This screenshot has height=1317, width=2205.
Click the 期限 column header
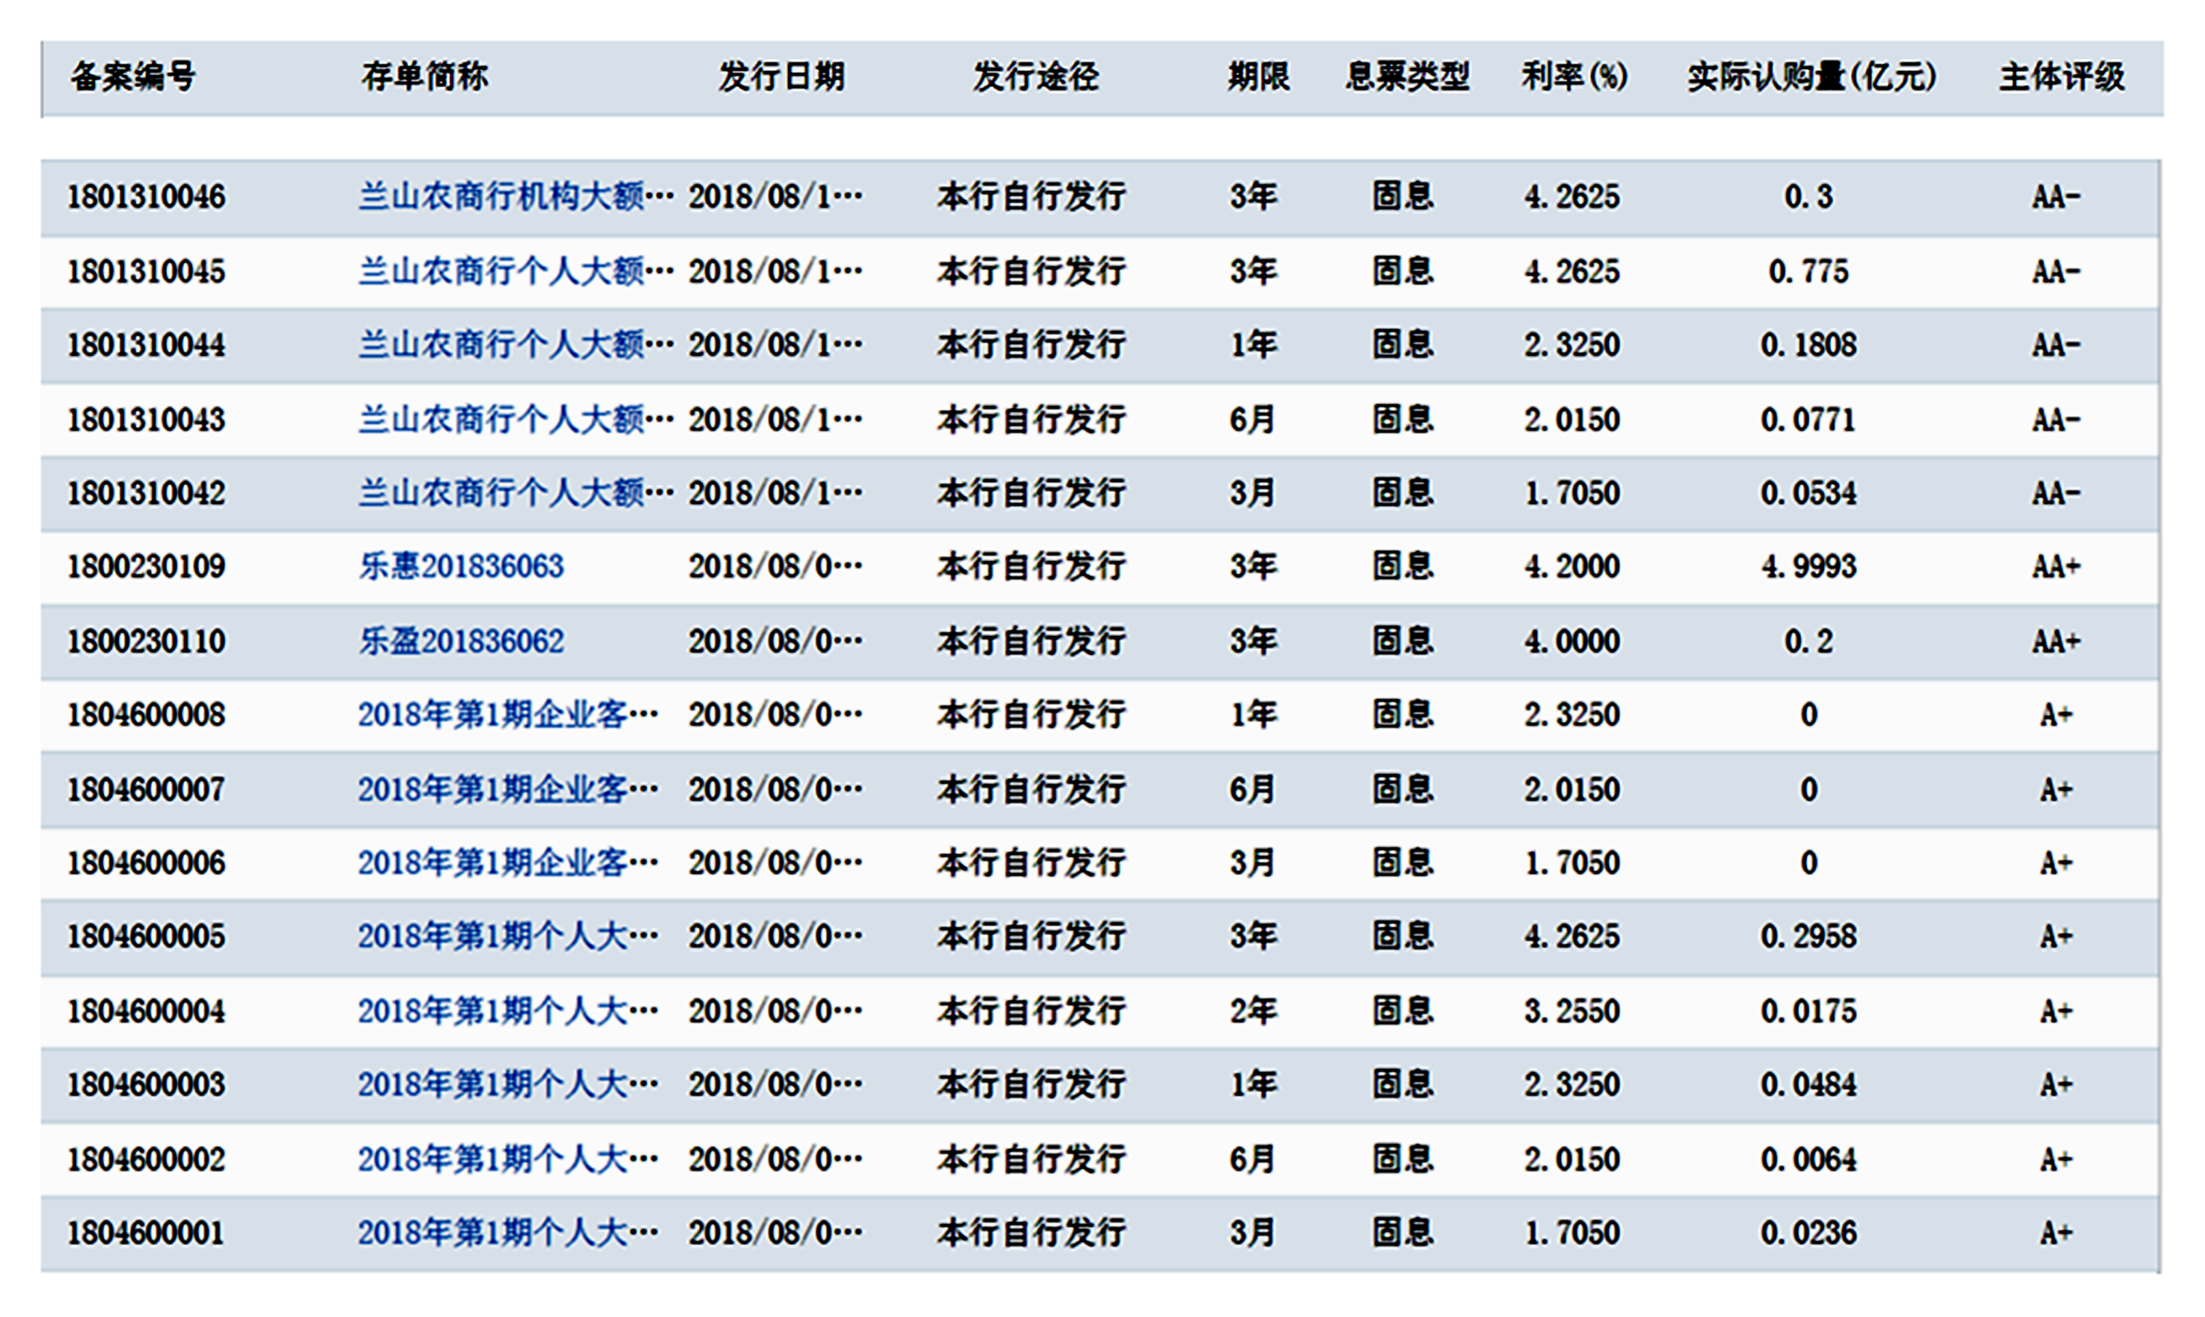tap(1259, 77)
